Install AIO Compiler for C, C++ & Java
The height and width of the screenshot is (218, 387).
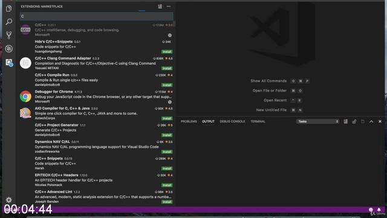point(167,119)
